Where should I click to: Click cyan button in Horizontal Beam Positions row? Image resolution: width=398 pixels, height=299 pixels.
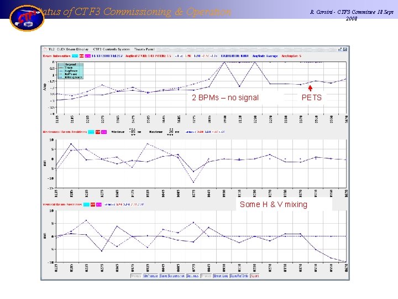[91, 132]
